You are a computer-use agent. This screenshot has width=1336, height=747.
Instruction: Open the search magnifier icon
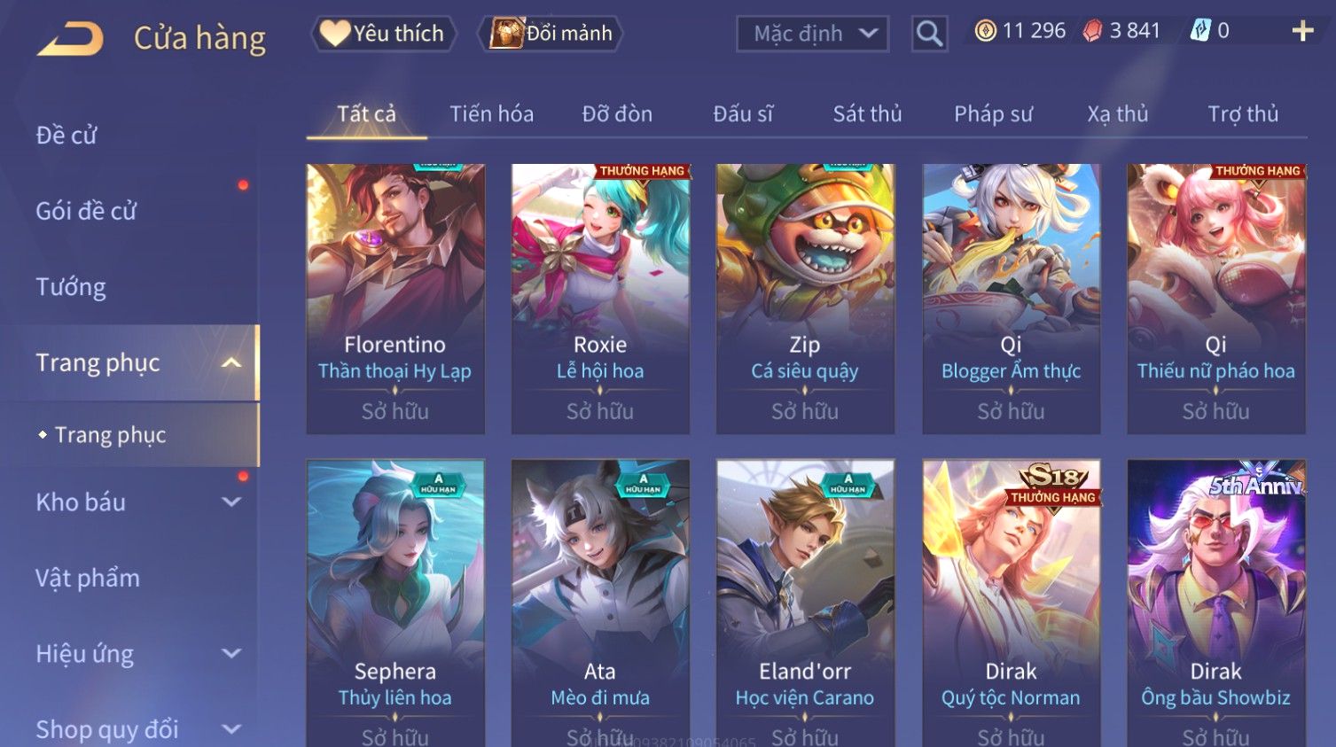(929, 34)
